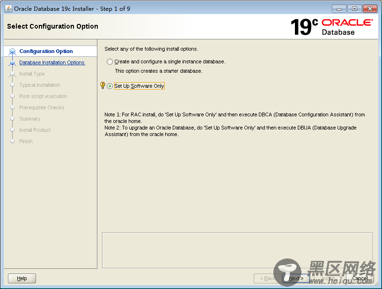Click the Next button
The image size is (382, 289).
click(296, 278)
